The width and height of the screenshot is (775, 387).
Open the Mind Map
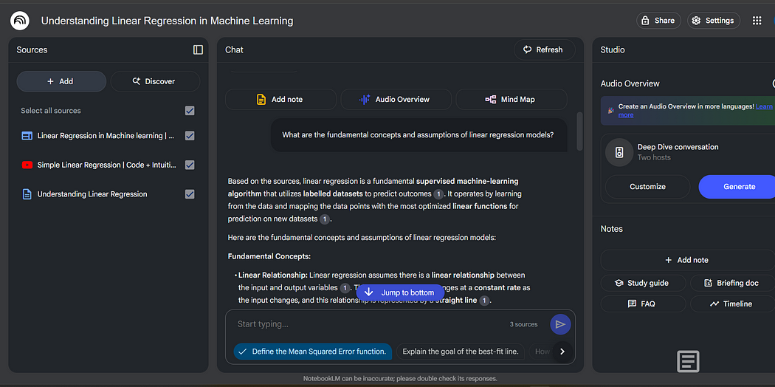pyautogui.click(x=511, y=99)
